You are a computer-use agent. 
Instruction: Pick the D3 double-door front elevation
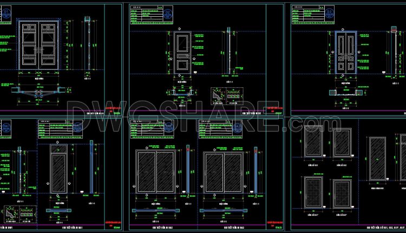point(346,53)
